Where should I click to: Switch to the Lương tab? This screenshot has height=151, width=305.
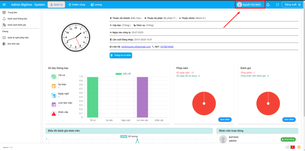(x=96, y=4)
